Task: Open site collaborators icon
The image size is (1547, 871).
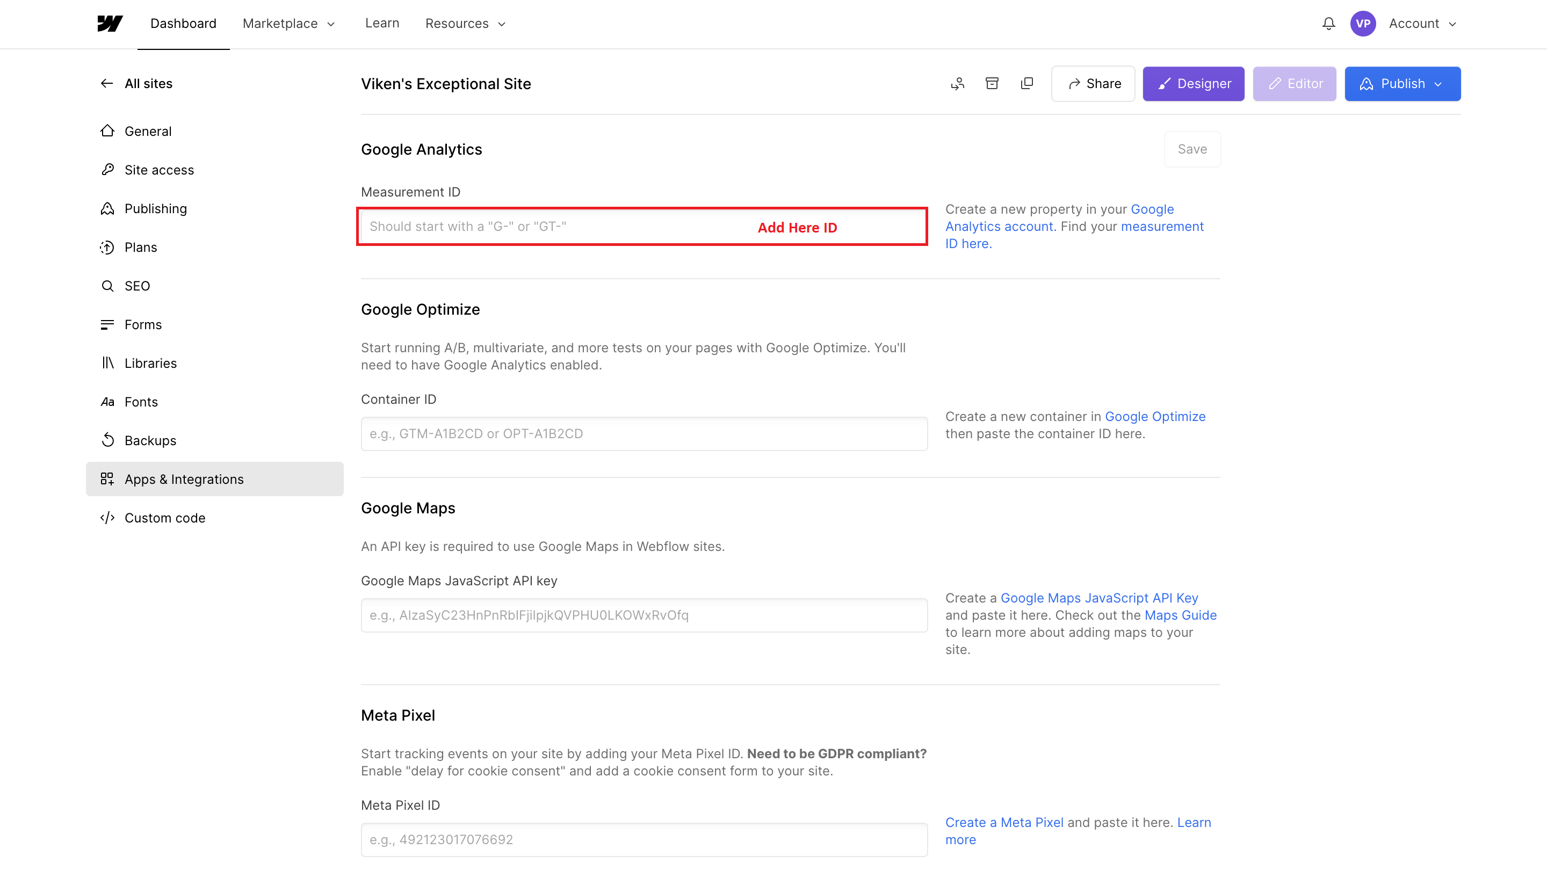Action: pos(957,83)
